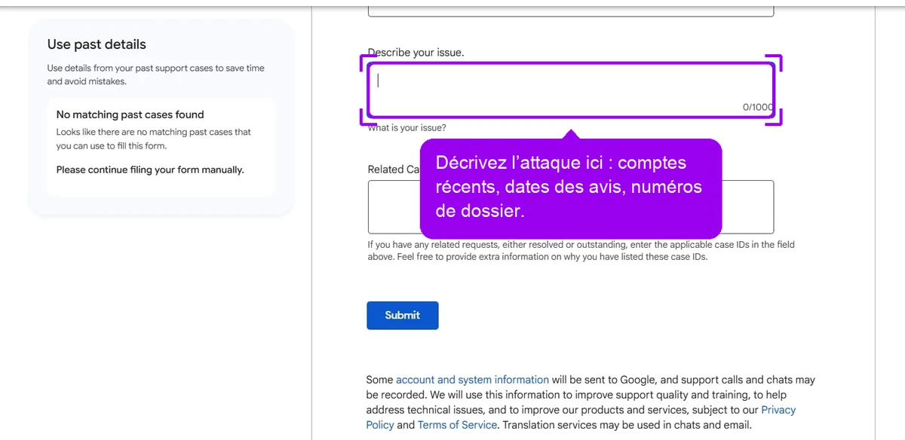
Task: Click the What is your issue? hint text
Action: click(x=406, y=128)
